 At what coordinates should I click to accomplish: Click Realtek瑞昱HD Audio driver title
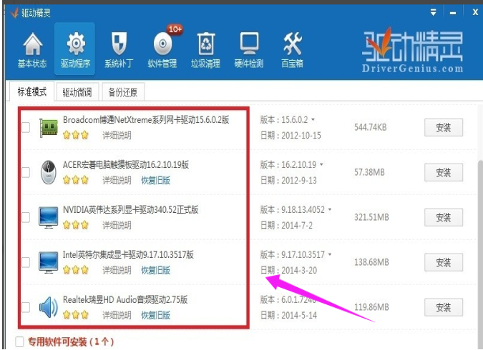[x=125, y=299]
